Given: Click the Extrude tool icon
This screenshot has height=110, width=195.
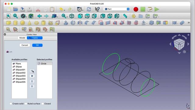Looking at the screenshot, I should tap(66, 23).
